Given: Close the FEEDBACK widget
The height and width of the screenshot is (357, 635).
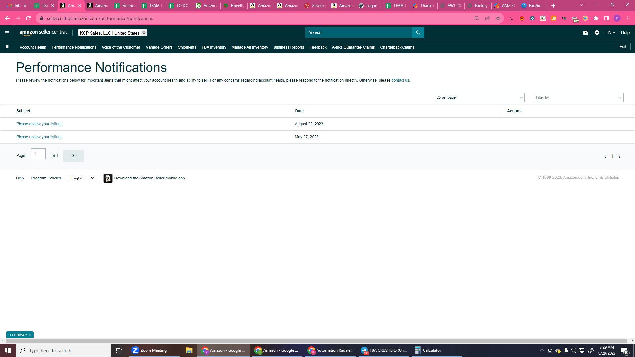Looking at the screenshot, I should pyautogui.click(x=30, y=335).
